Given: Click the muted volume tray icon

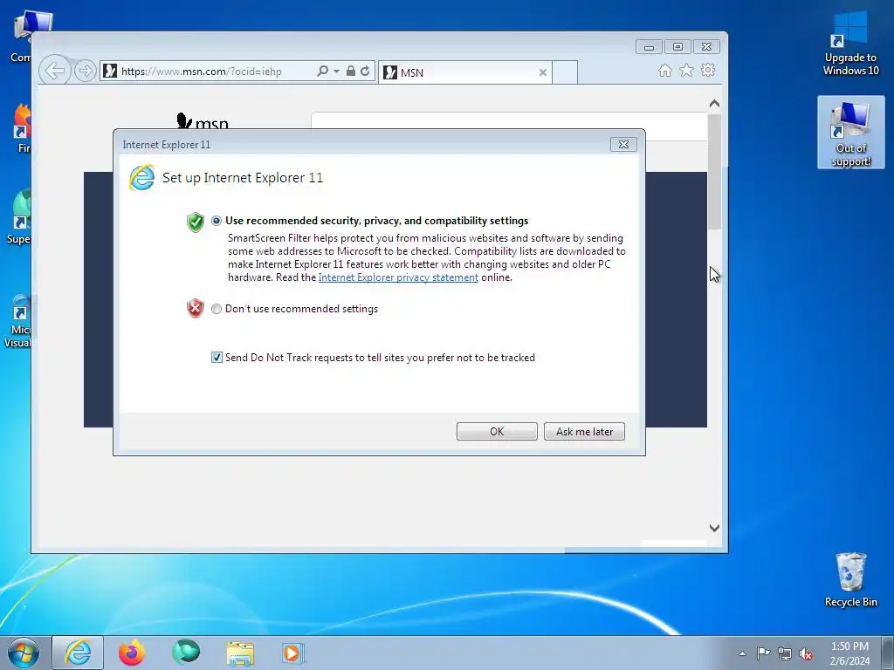Looking at the screenshot, I should tap(806, 653).
